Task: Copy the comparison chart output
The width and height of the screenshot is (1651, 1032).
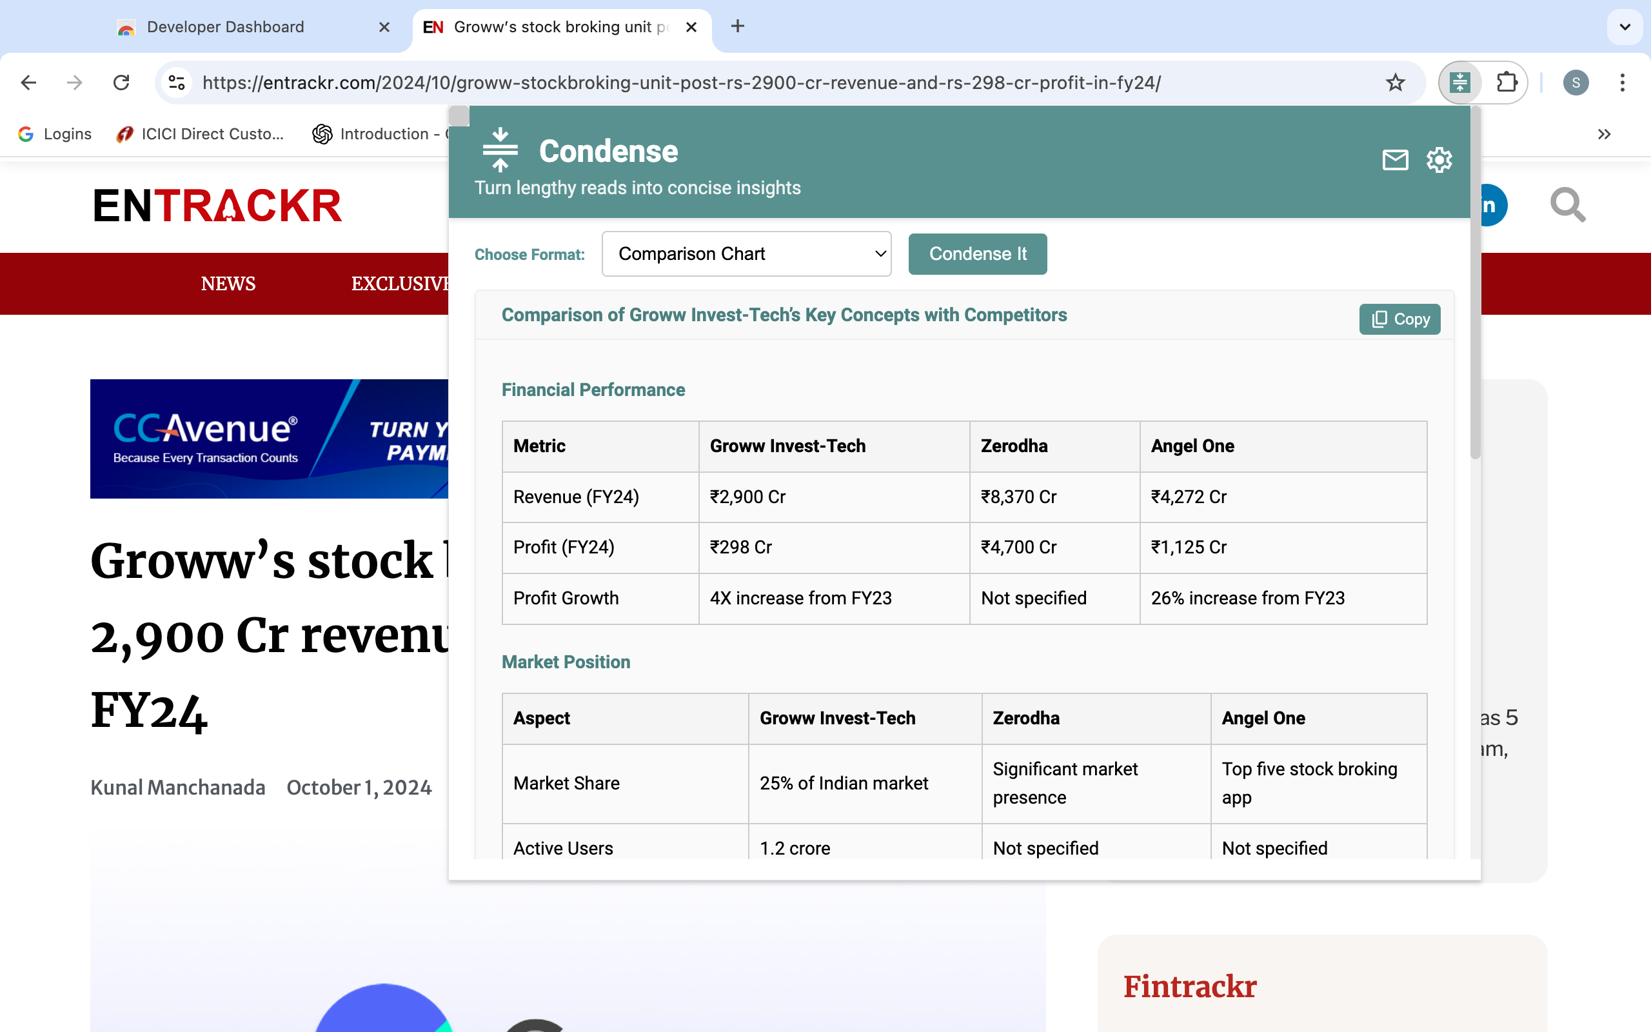Action: 1399,319
